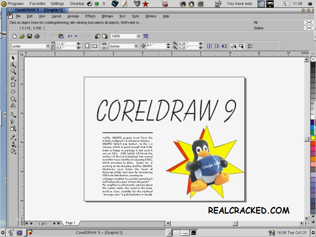
Task: Switch page orientation to Portrait
Action: tap(87, 46)
